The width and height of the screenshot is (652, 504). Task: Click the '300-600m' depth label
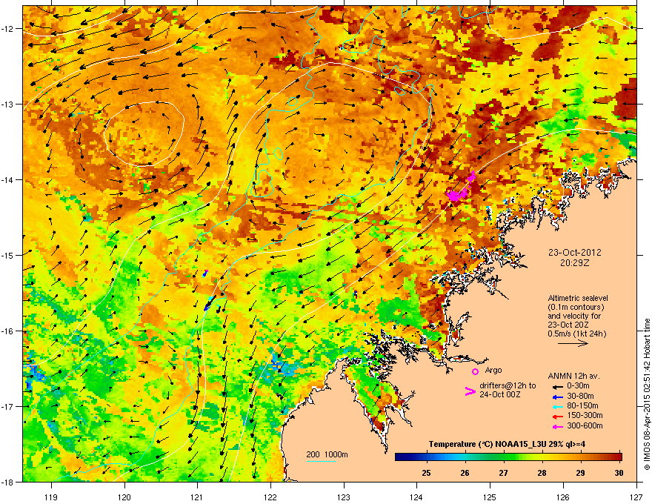pos(585,426)
